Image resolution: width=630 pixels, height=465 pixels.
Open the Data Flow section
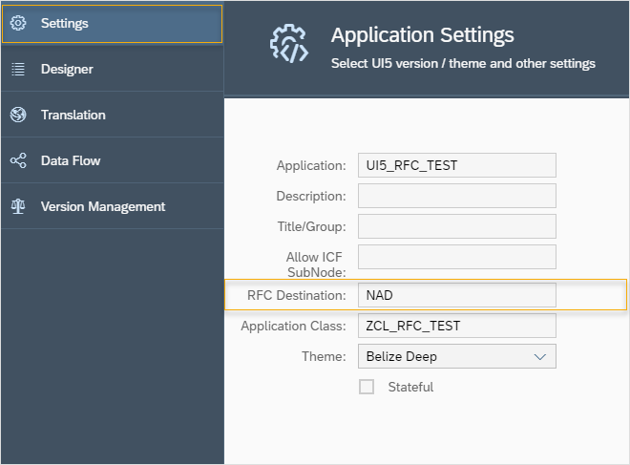tap(112, 160)
